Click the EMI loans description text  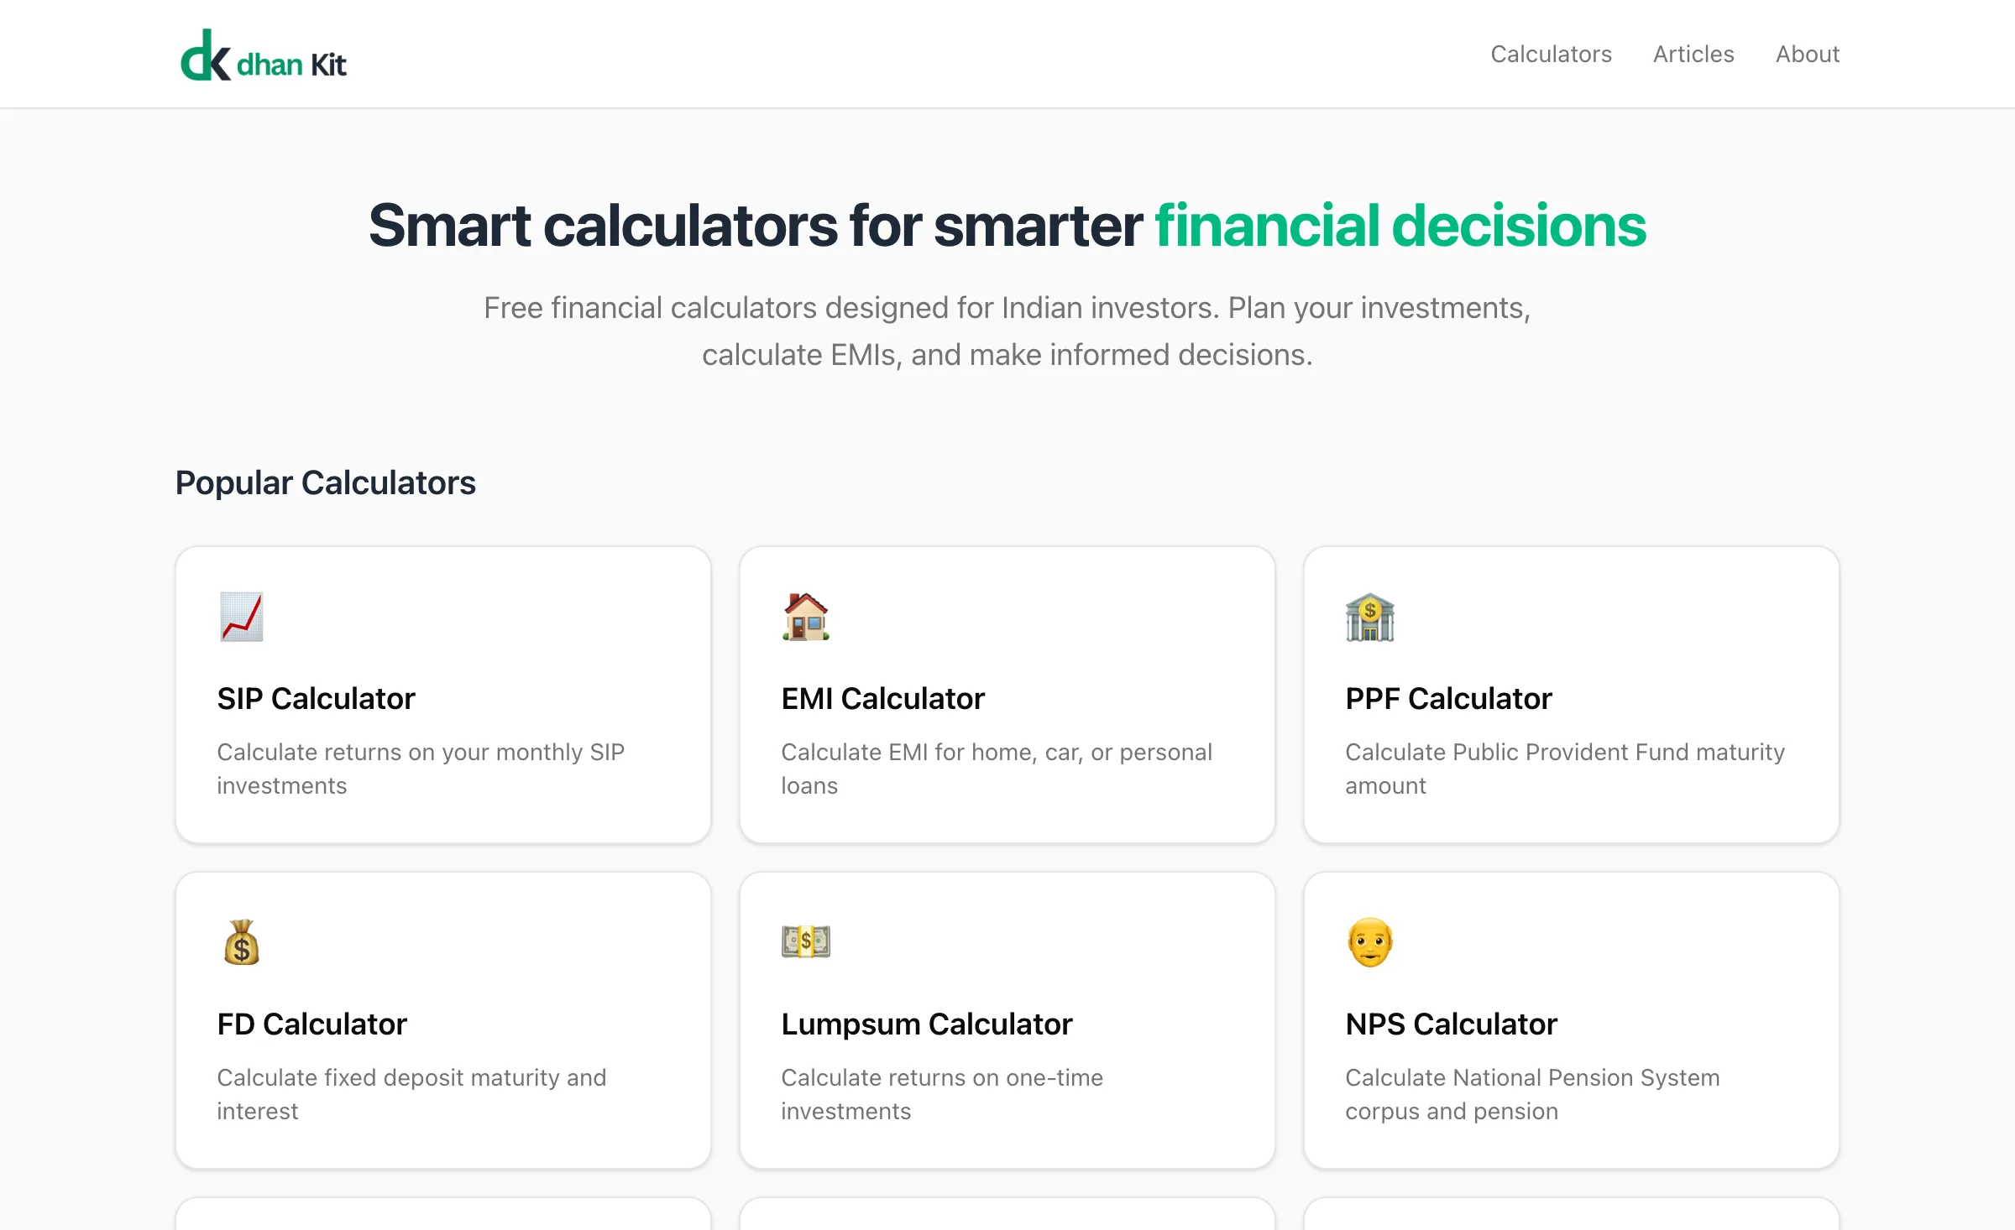[996, 769]
